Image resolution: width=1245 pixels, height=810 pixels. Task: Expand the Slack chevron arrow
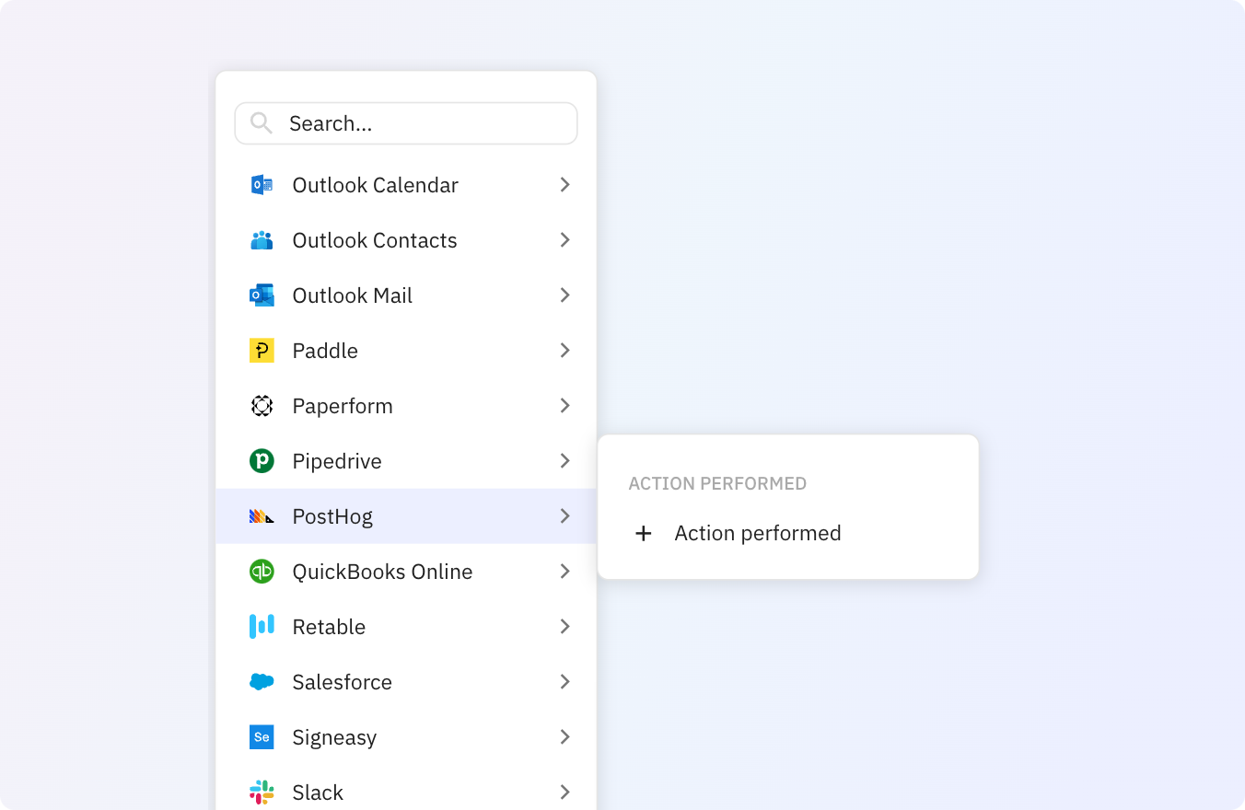[565, 793]
